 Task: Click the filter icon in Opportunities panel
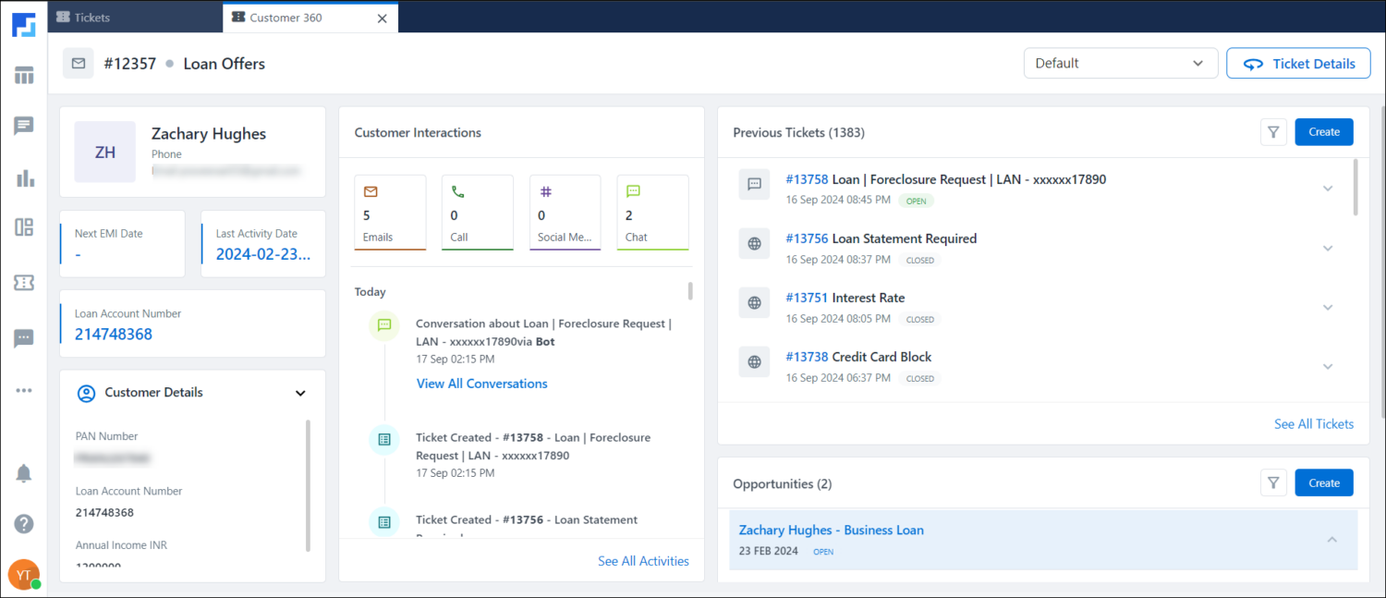(x=1273, y=482)
